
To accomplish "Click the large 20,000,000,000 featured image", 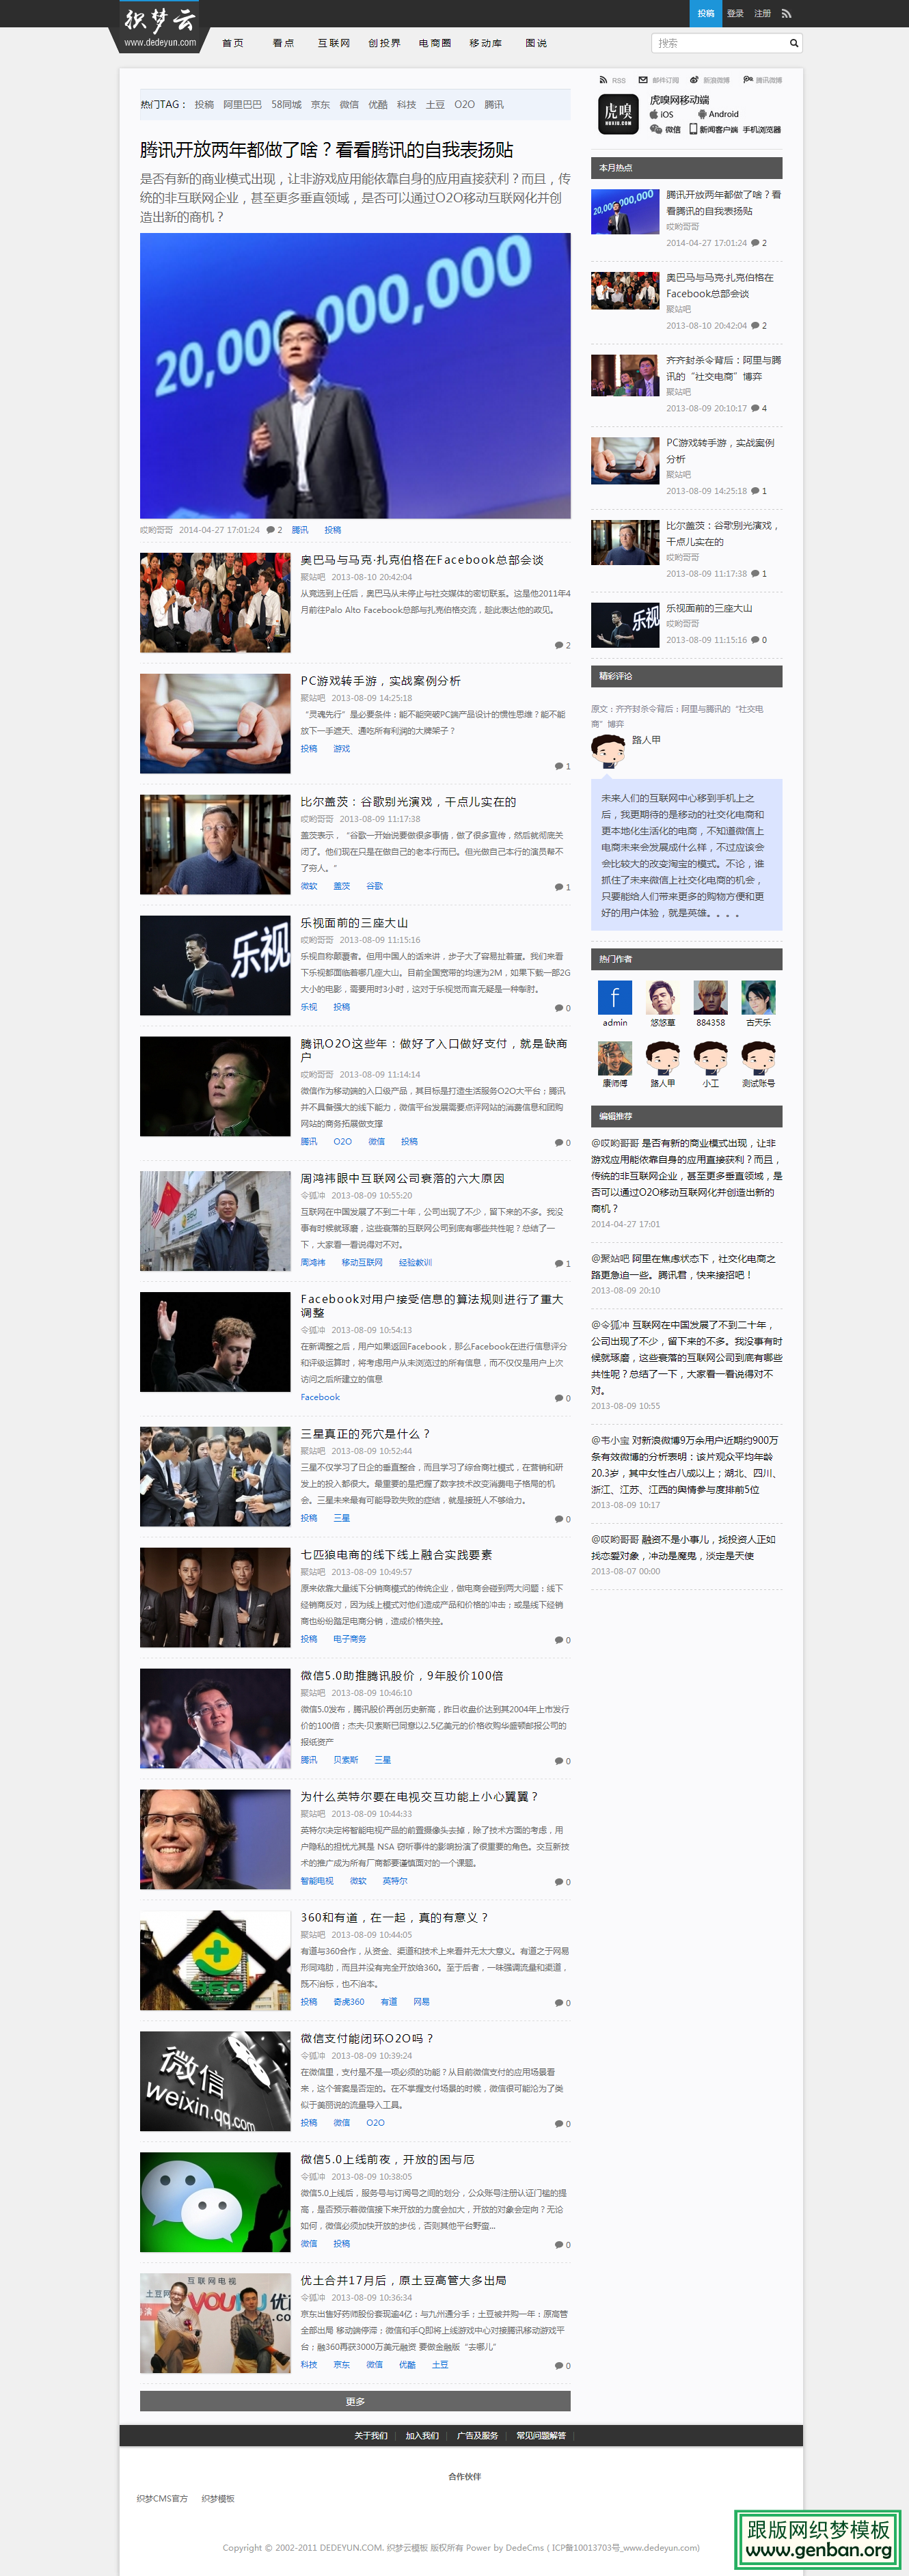I will [355, 376].
